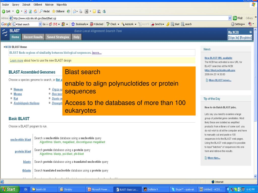Switch to the Recent Results tab
Viewport: 258px width, 193px height.
pos(33,37)
